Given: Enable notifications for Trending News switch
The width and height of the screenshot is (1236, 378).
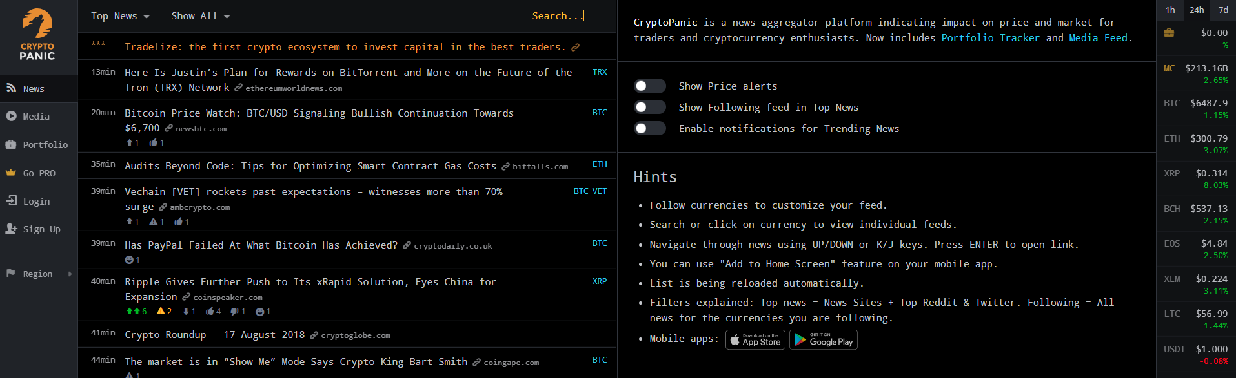Looking at the screenshot, I should coord(650,128).
